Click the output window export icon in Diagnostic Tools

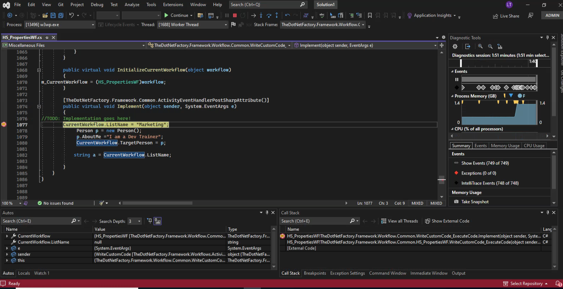468,47
